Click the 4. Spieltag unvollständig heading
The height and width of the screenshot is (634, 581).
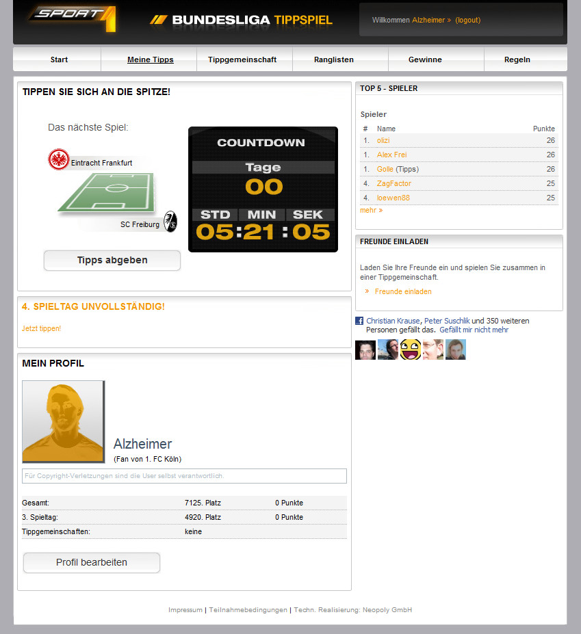coord(94,306)
